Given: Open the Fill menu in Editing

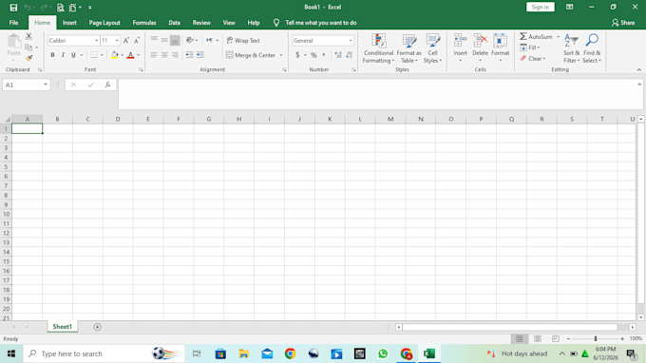Looking at the screenshot, I should (x=530, y=48).
